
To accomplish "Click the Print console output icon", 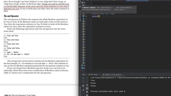I will tap(87, 92).
